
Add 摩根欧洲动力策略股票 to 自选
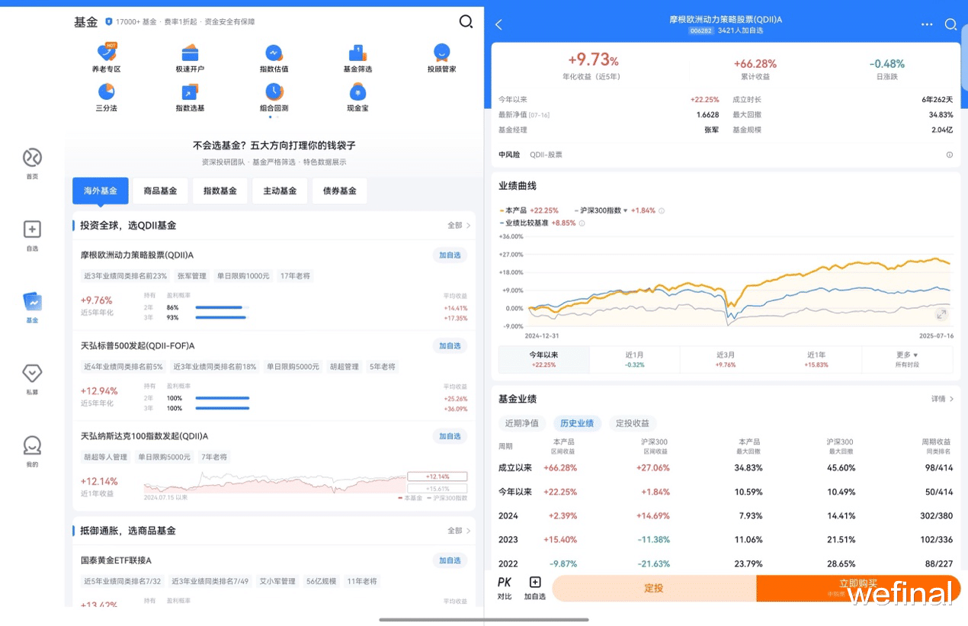[450, 255]
